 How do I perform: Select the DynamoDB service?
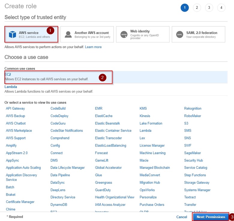(x=59, y=205)
